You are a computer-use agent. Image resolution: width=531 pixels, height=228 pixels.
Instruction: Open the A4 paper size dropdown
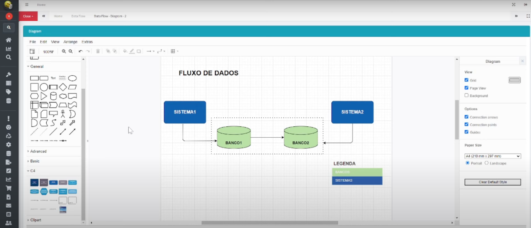(x=493, y=156)
